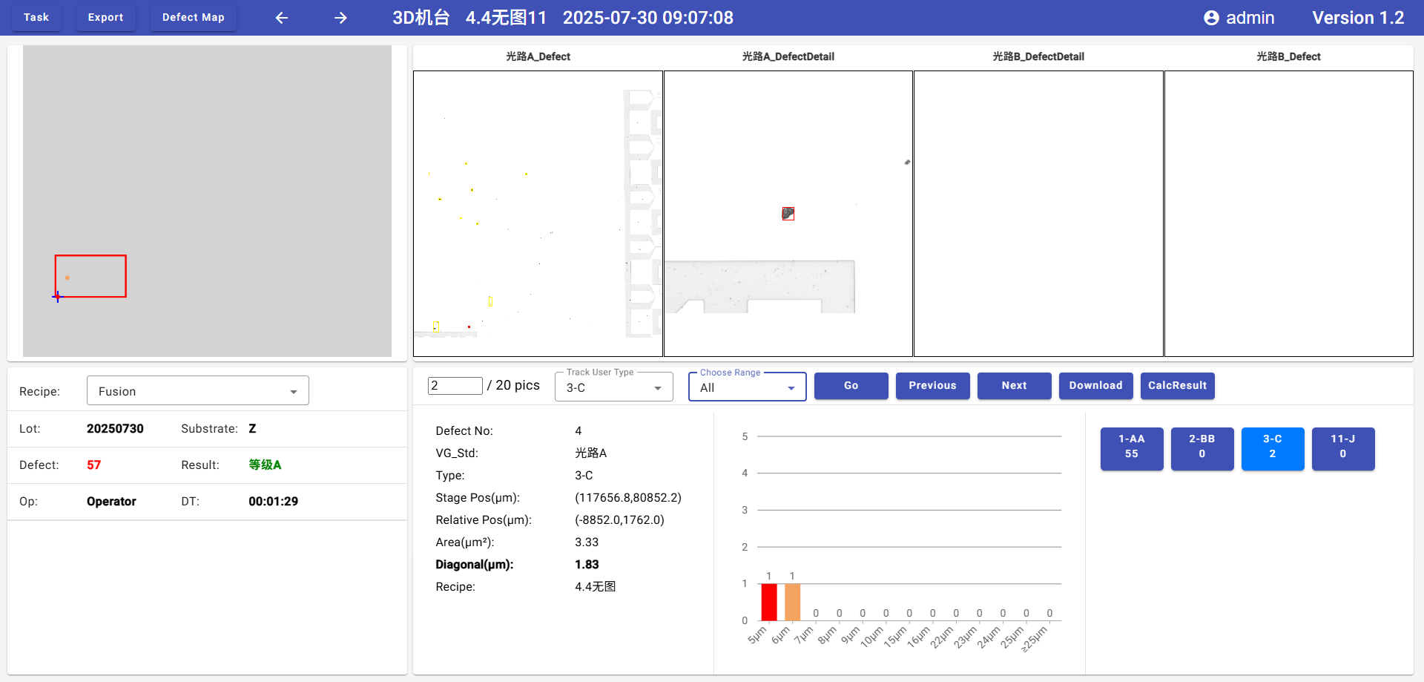Select the 3-C defect category tile
The height and width of the screenshot is (682, 1424).
1272,448
